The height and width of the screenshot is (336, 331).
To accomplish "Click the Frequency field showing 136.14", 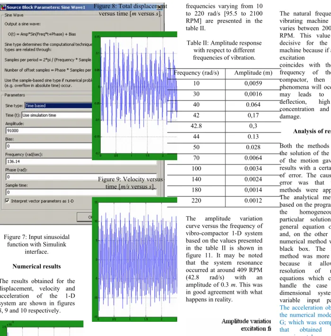I will [x=49, y=161].
